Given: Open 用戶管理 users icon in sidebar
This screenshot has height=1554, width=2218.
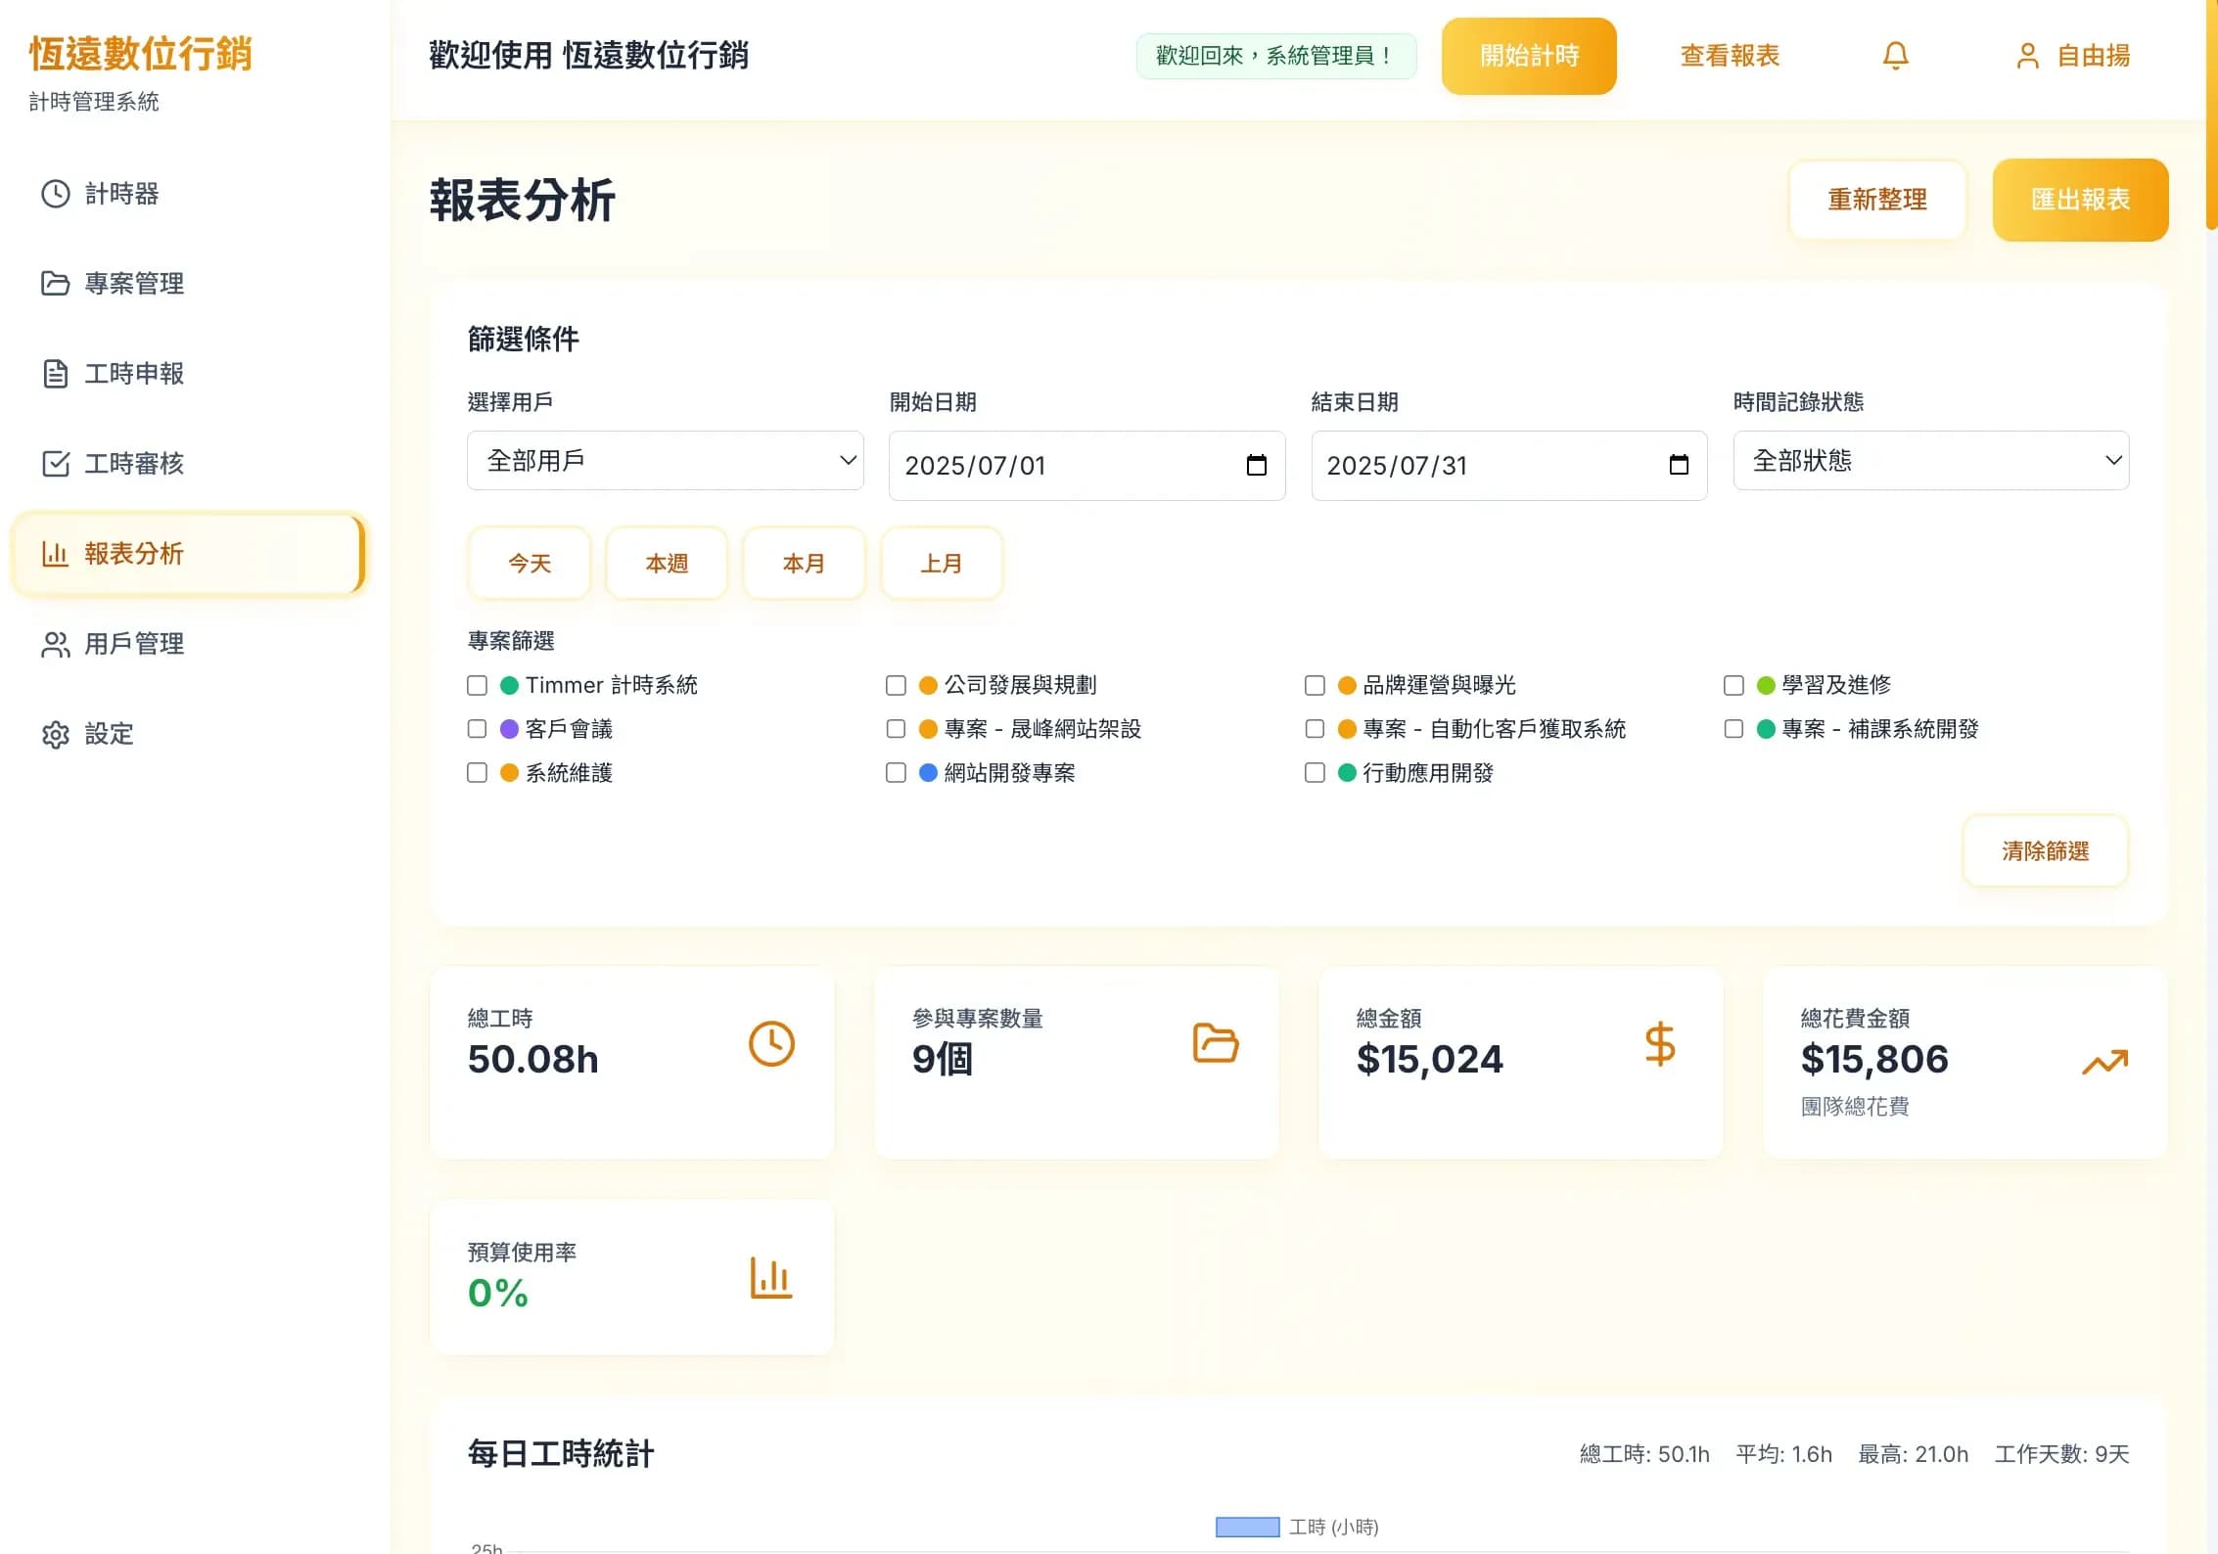Looking at the screenshot, I should [55, 644].
